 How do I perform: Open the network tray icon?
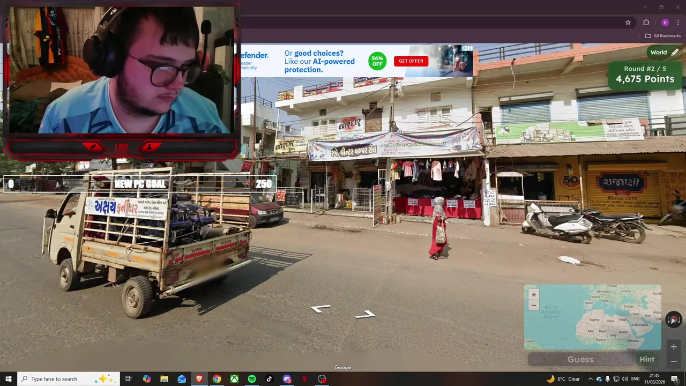pos(616,379)
